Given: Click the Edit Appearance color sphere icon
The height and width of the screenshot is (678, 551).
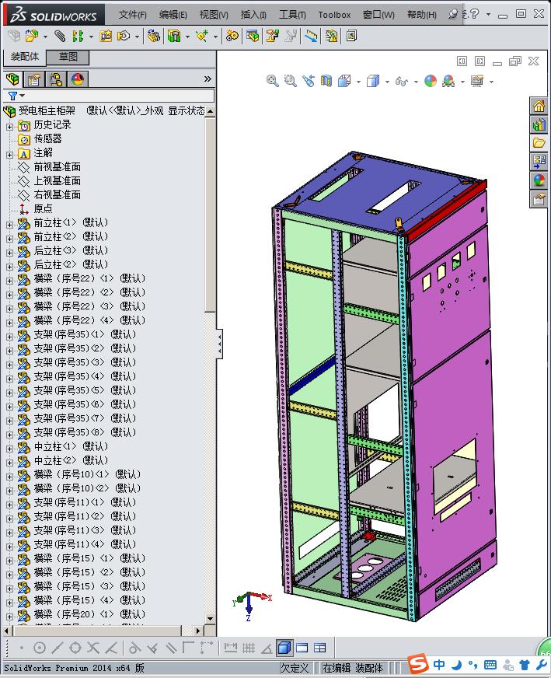Looking at the screenshot, I should [x=431, y=81].
